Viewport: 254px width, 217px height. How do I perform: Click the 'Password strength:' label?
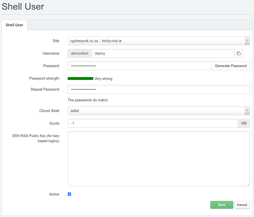tap(44, 78)
